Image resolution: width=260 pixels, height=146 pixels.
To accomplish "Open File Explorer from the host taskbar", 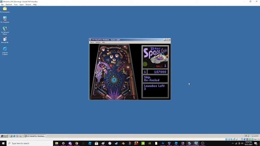I will [x=57, y=143].
